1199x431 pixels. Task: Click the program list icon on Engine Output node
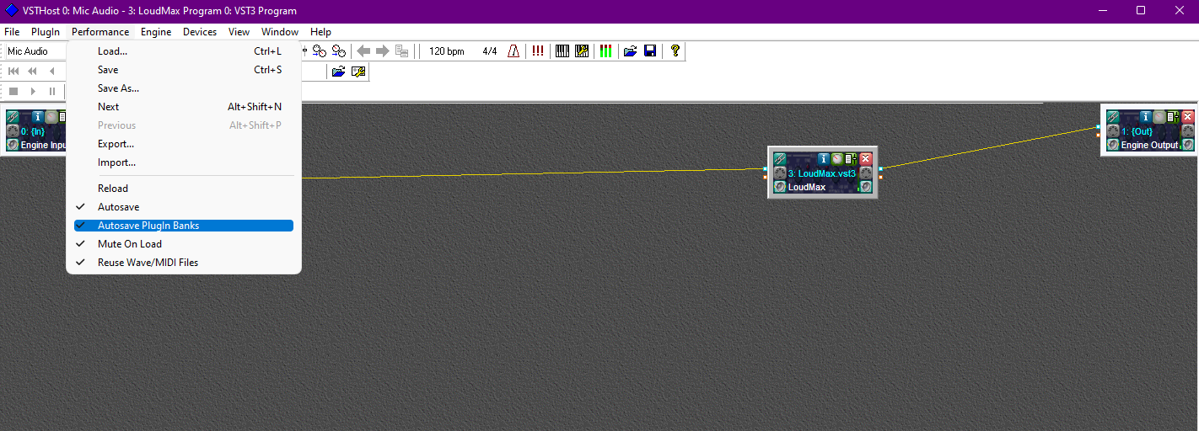[x=1174, y=117]
